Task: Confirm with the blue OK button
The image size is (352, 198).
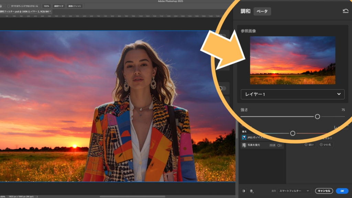Action: click(x=342, y=191)
